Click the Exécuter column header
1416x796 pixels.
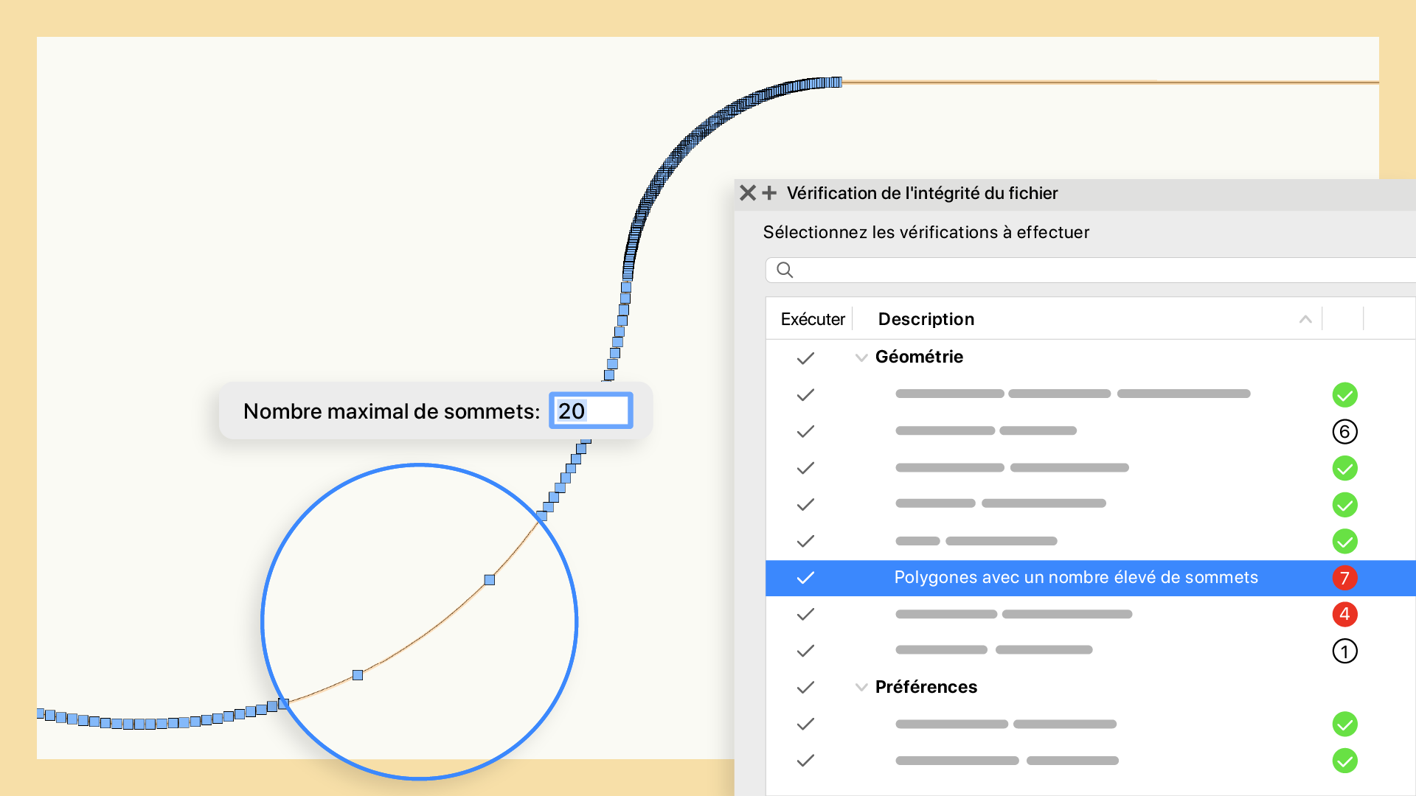812,319
